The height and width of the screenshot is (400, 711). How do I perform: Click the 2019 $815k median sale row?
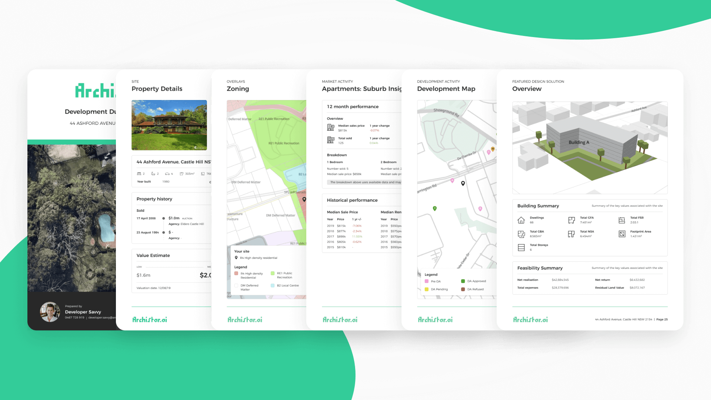click(344, 226)
